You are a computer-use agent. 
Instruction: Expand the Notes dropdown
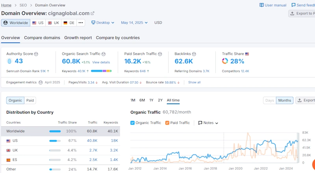coord(208,123)
